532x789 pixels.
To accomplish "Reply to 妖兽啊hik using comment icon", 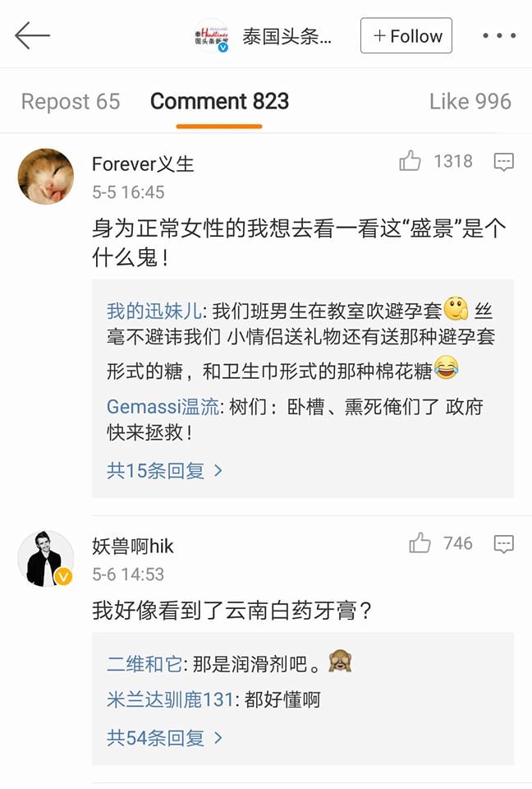I will (504, 543).
